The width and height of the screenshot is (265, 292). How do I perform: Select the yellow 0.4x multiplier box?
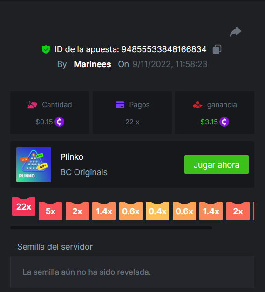(x=157, y=211)
